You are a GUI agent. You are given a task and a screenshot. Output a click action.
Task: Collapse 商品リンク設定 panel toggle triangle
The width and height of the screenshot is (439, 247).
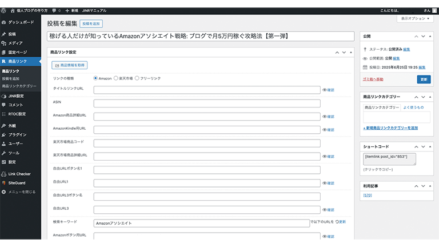click(351, 53)
